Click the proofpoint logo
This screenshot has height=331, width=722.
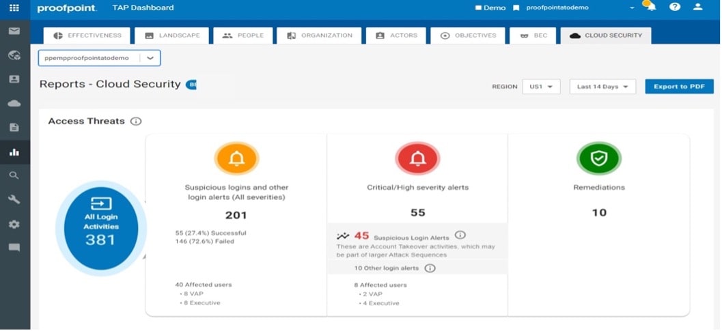pos(67,8)
